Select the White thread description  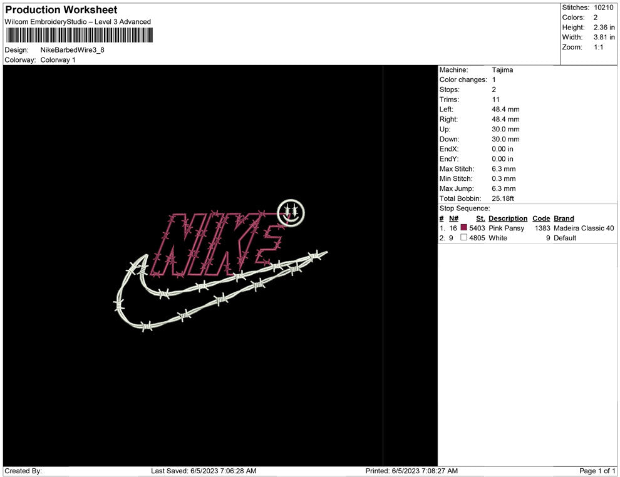(x=498, y=238)
